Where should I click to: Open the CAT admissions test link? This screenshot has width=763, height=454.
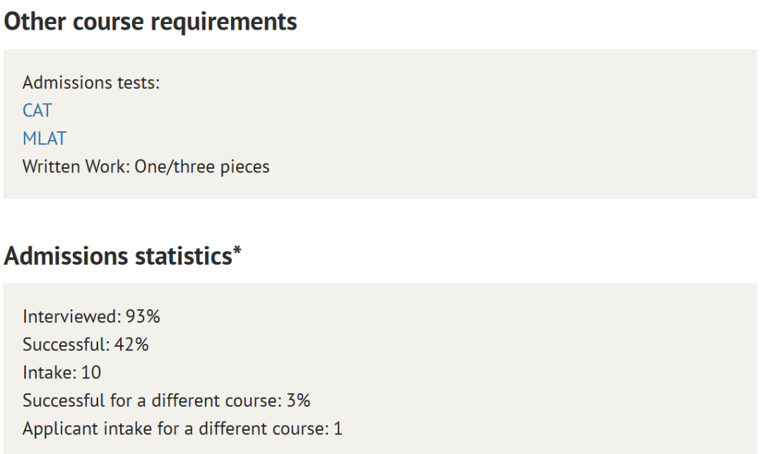pos(37,110)
